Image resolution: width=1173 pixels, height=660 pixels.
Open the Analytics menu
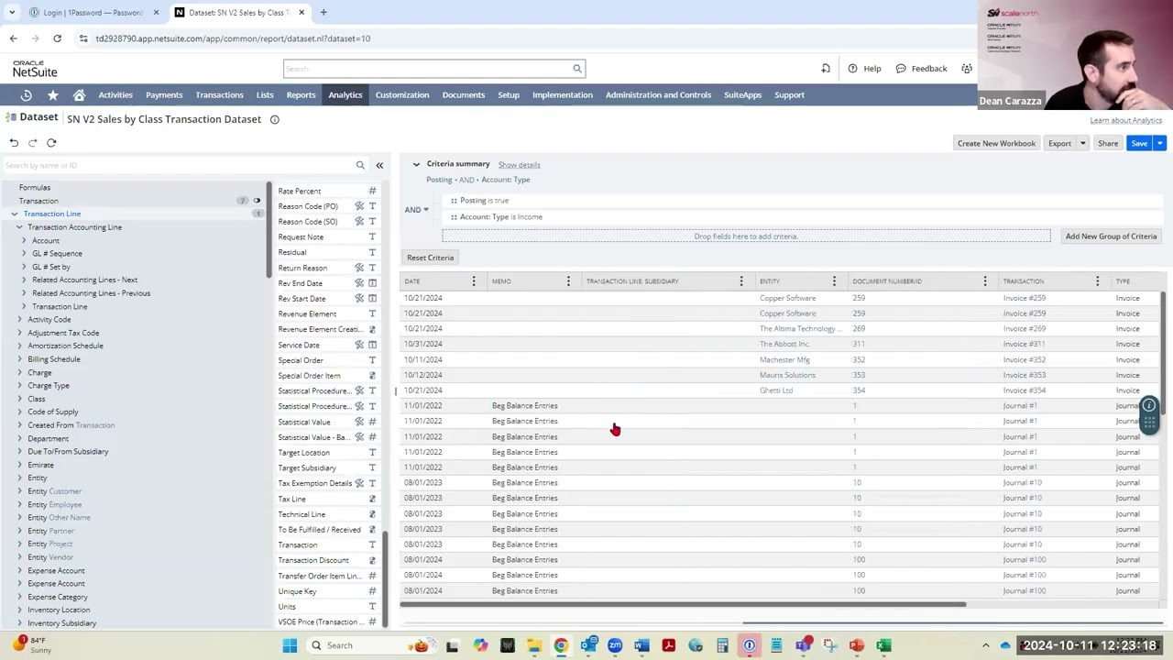[x=345, y=95]
